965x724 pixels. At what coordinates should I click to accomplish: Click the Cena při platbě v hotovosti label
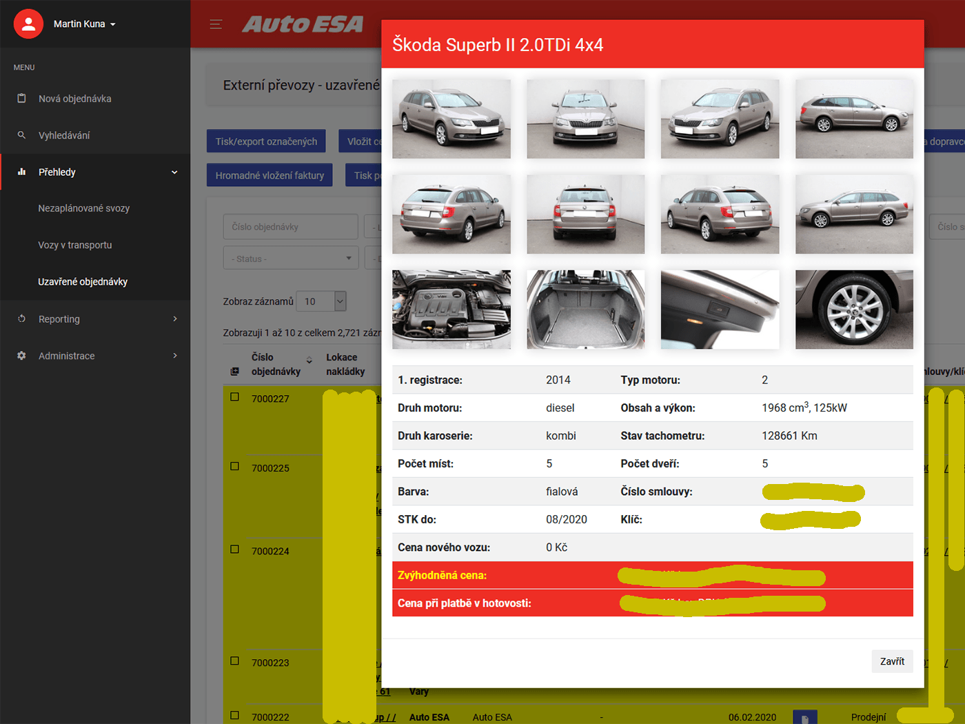pyautogui.click(x=465, y=603)
